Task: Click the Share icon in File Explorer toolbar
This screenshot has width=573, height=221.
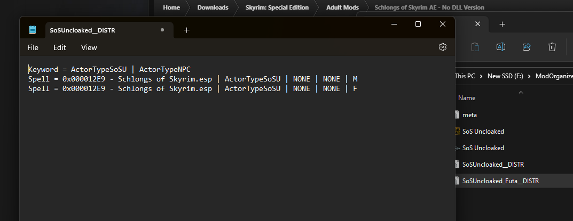Action: click(x=527, y=47)
